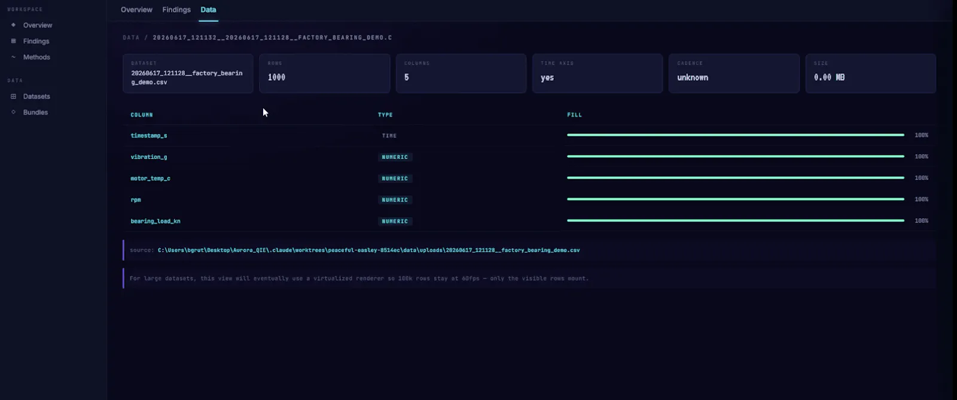Screen dimensions: 957x400
Task: Open Overview in the sidebar
Action: [38, 25]
